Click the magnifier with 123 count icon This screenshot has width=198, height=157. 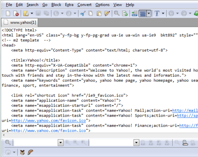(193, 143)
